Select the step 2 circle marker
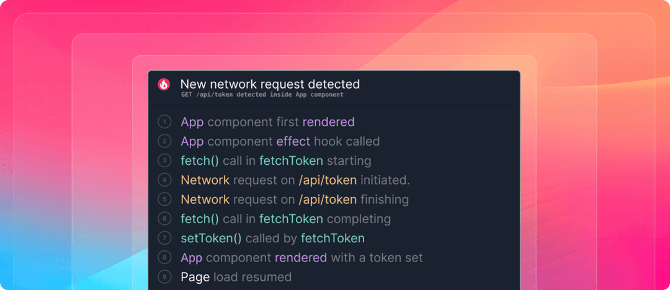The width and height of the screenshot is (670, 290). click(x=164, y=141)
